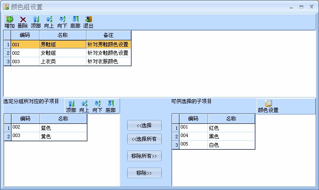
Task: Select the 上衣类 group row
Action: tap(62, 61)
